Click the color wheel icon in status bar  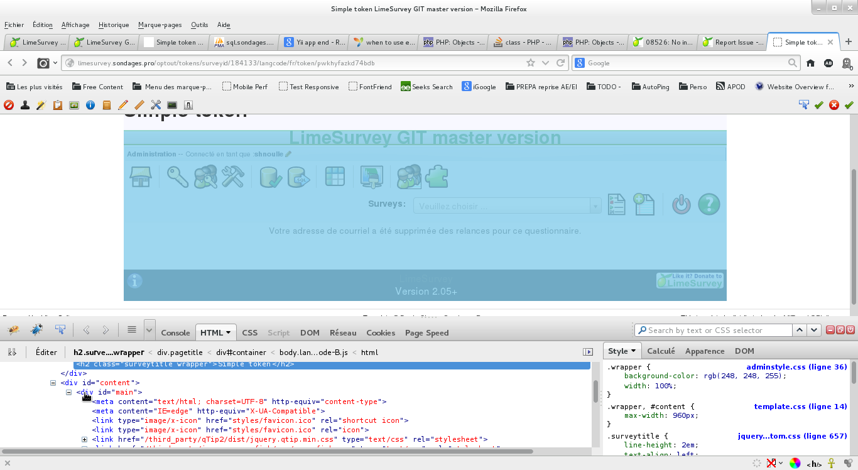point(795,464)
